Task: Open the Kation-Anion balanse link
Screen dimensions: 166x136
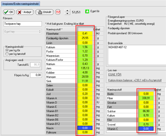Action: pos(135,80)
